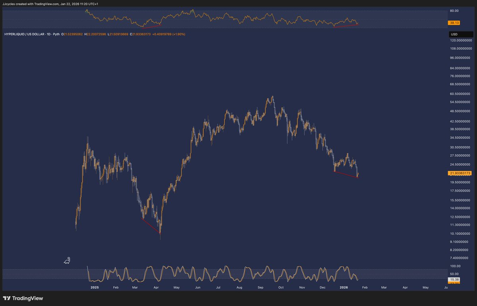The width and height of the screenshot is (477, 306).
Task: Click the open value O21.52395062
Action: point(72,34)
